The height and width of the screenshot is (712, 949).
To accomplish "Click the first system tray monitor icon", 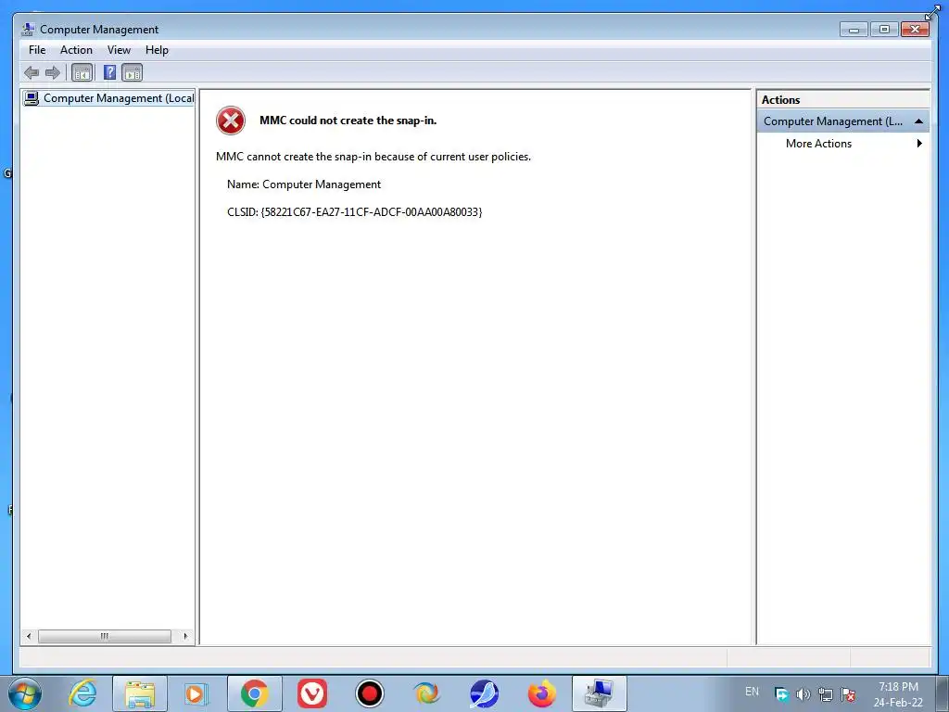I will [781, 694].
